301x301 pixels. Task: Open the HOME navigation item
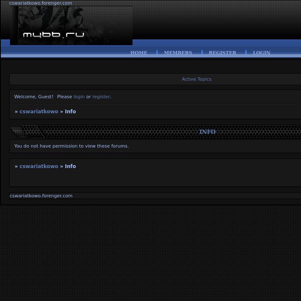[139, 53]
